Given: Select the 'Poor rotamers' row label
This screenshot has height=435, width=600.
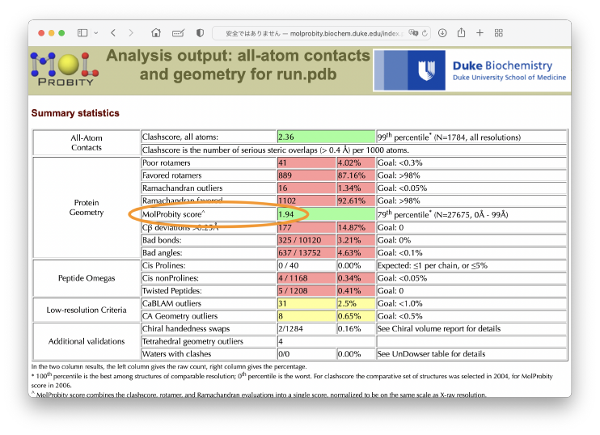Looking at the screenshot, I should (x=166, y=163).
